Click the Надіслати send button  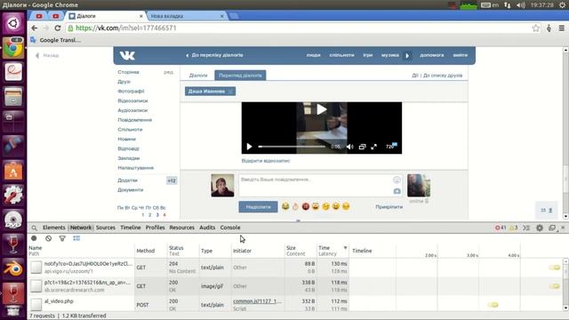[258, 207]
